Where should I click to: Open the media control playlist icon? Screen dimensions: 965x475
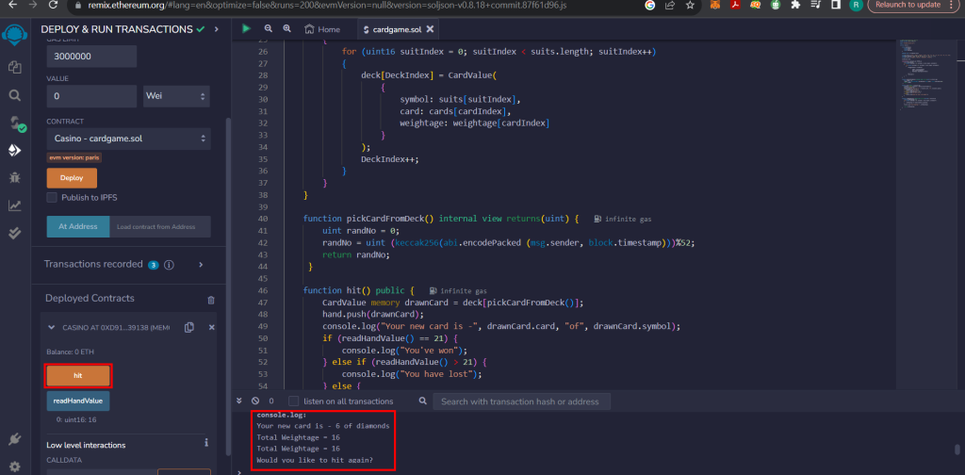pos(816,5)
